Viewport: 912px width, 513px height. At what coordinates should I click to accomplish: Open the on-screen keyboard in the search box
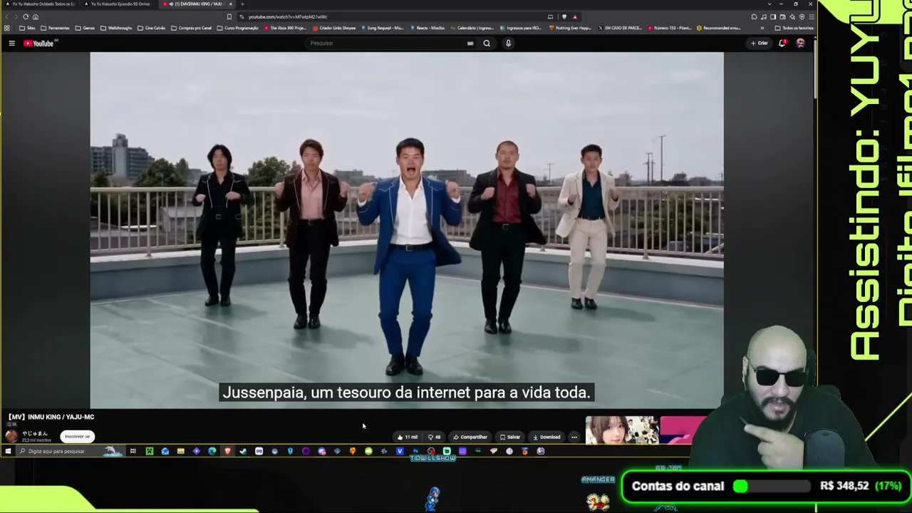click(x=470, y=43)
